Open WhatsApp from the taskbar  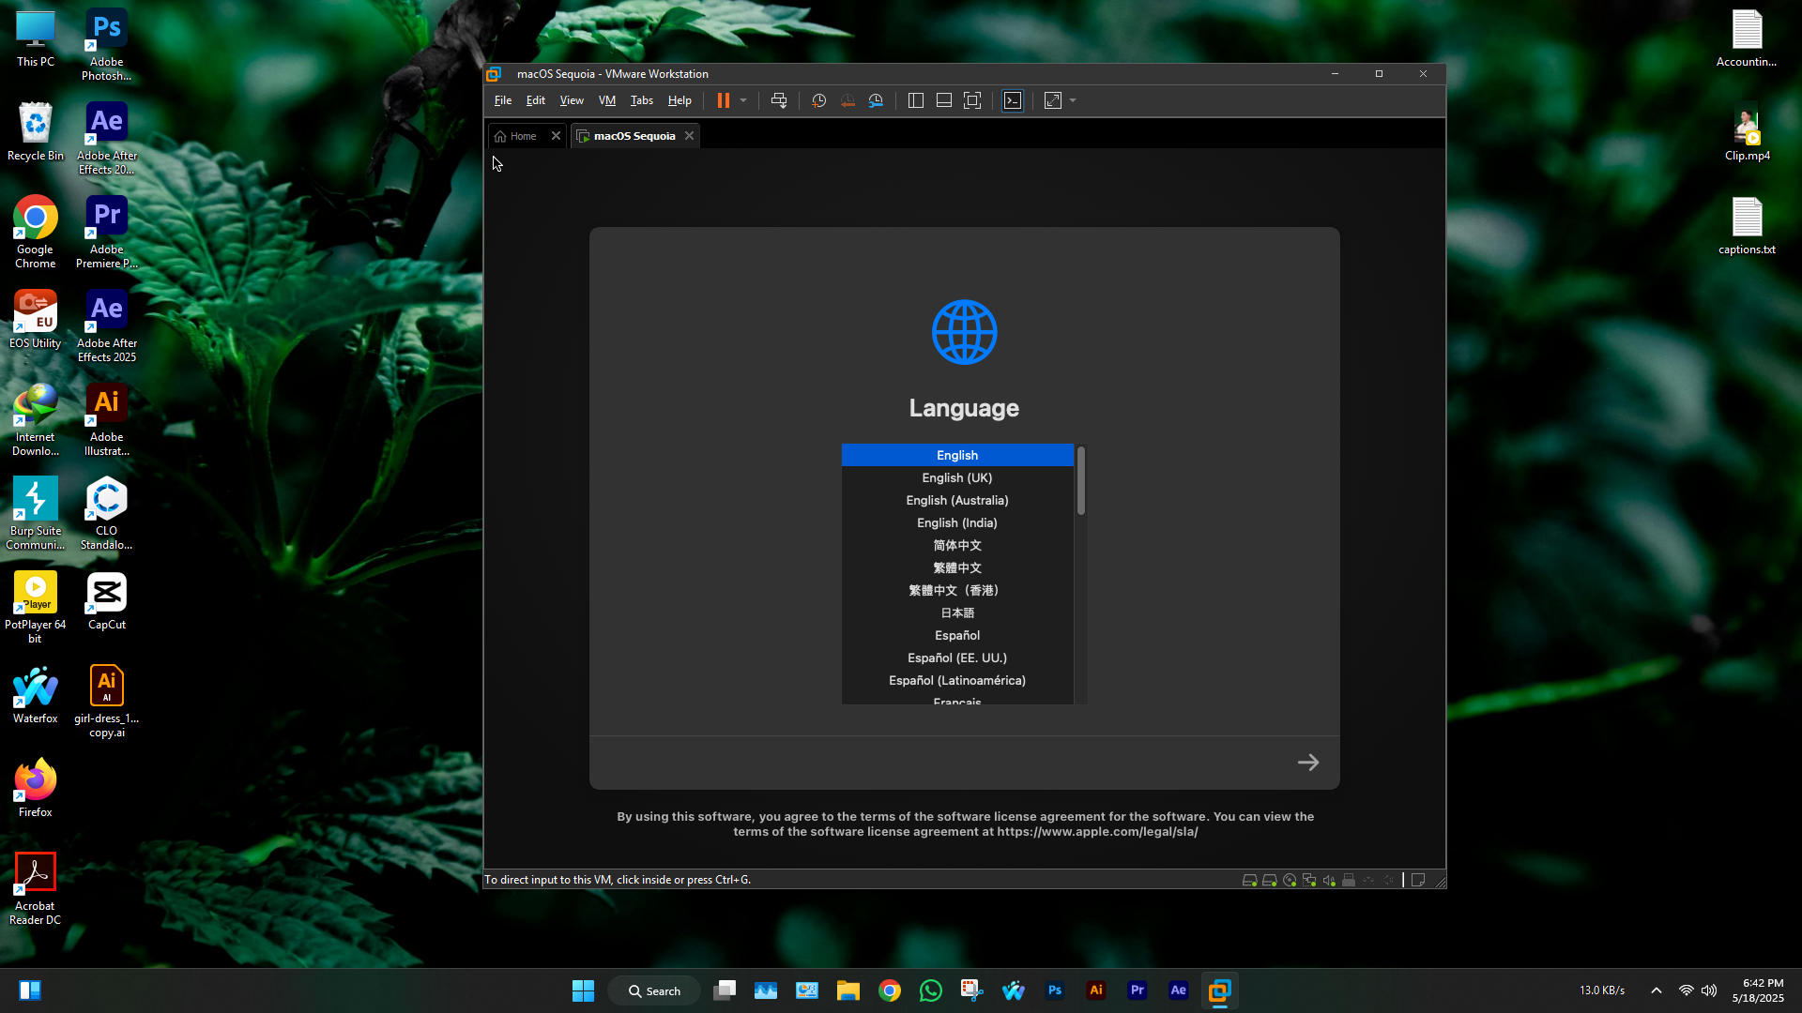pyautogui.click(x=930, y=990)
